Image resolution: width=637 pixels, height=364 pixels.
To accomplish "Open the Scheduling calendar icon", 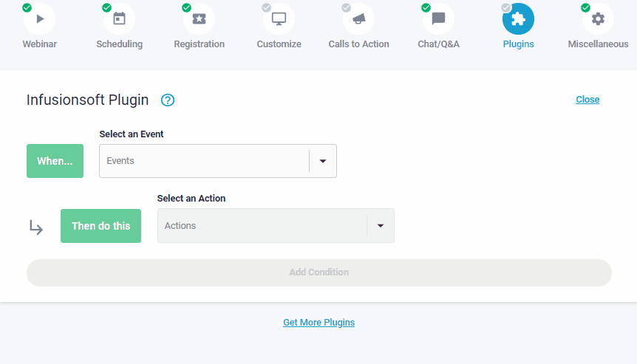I will coord(119,19).
